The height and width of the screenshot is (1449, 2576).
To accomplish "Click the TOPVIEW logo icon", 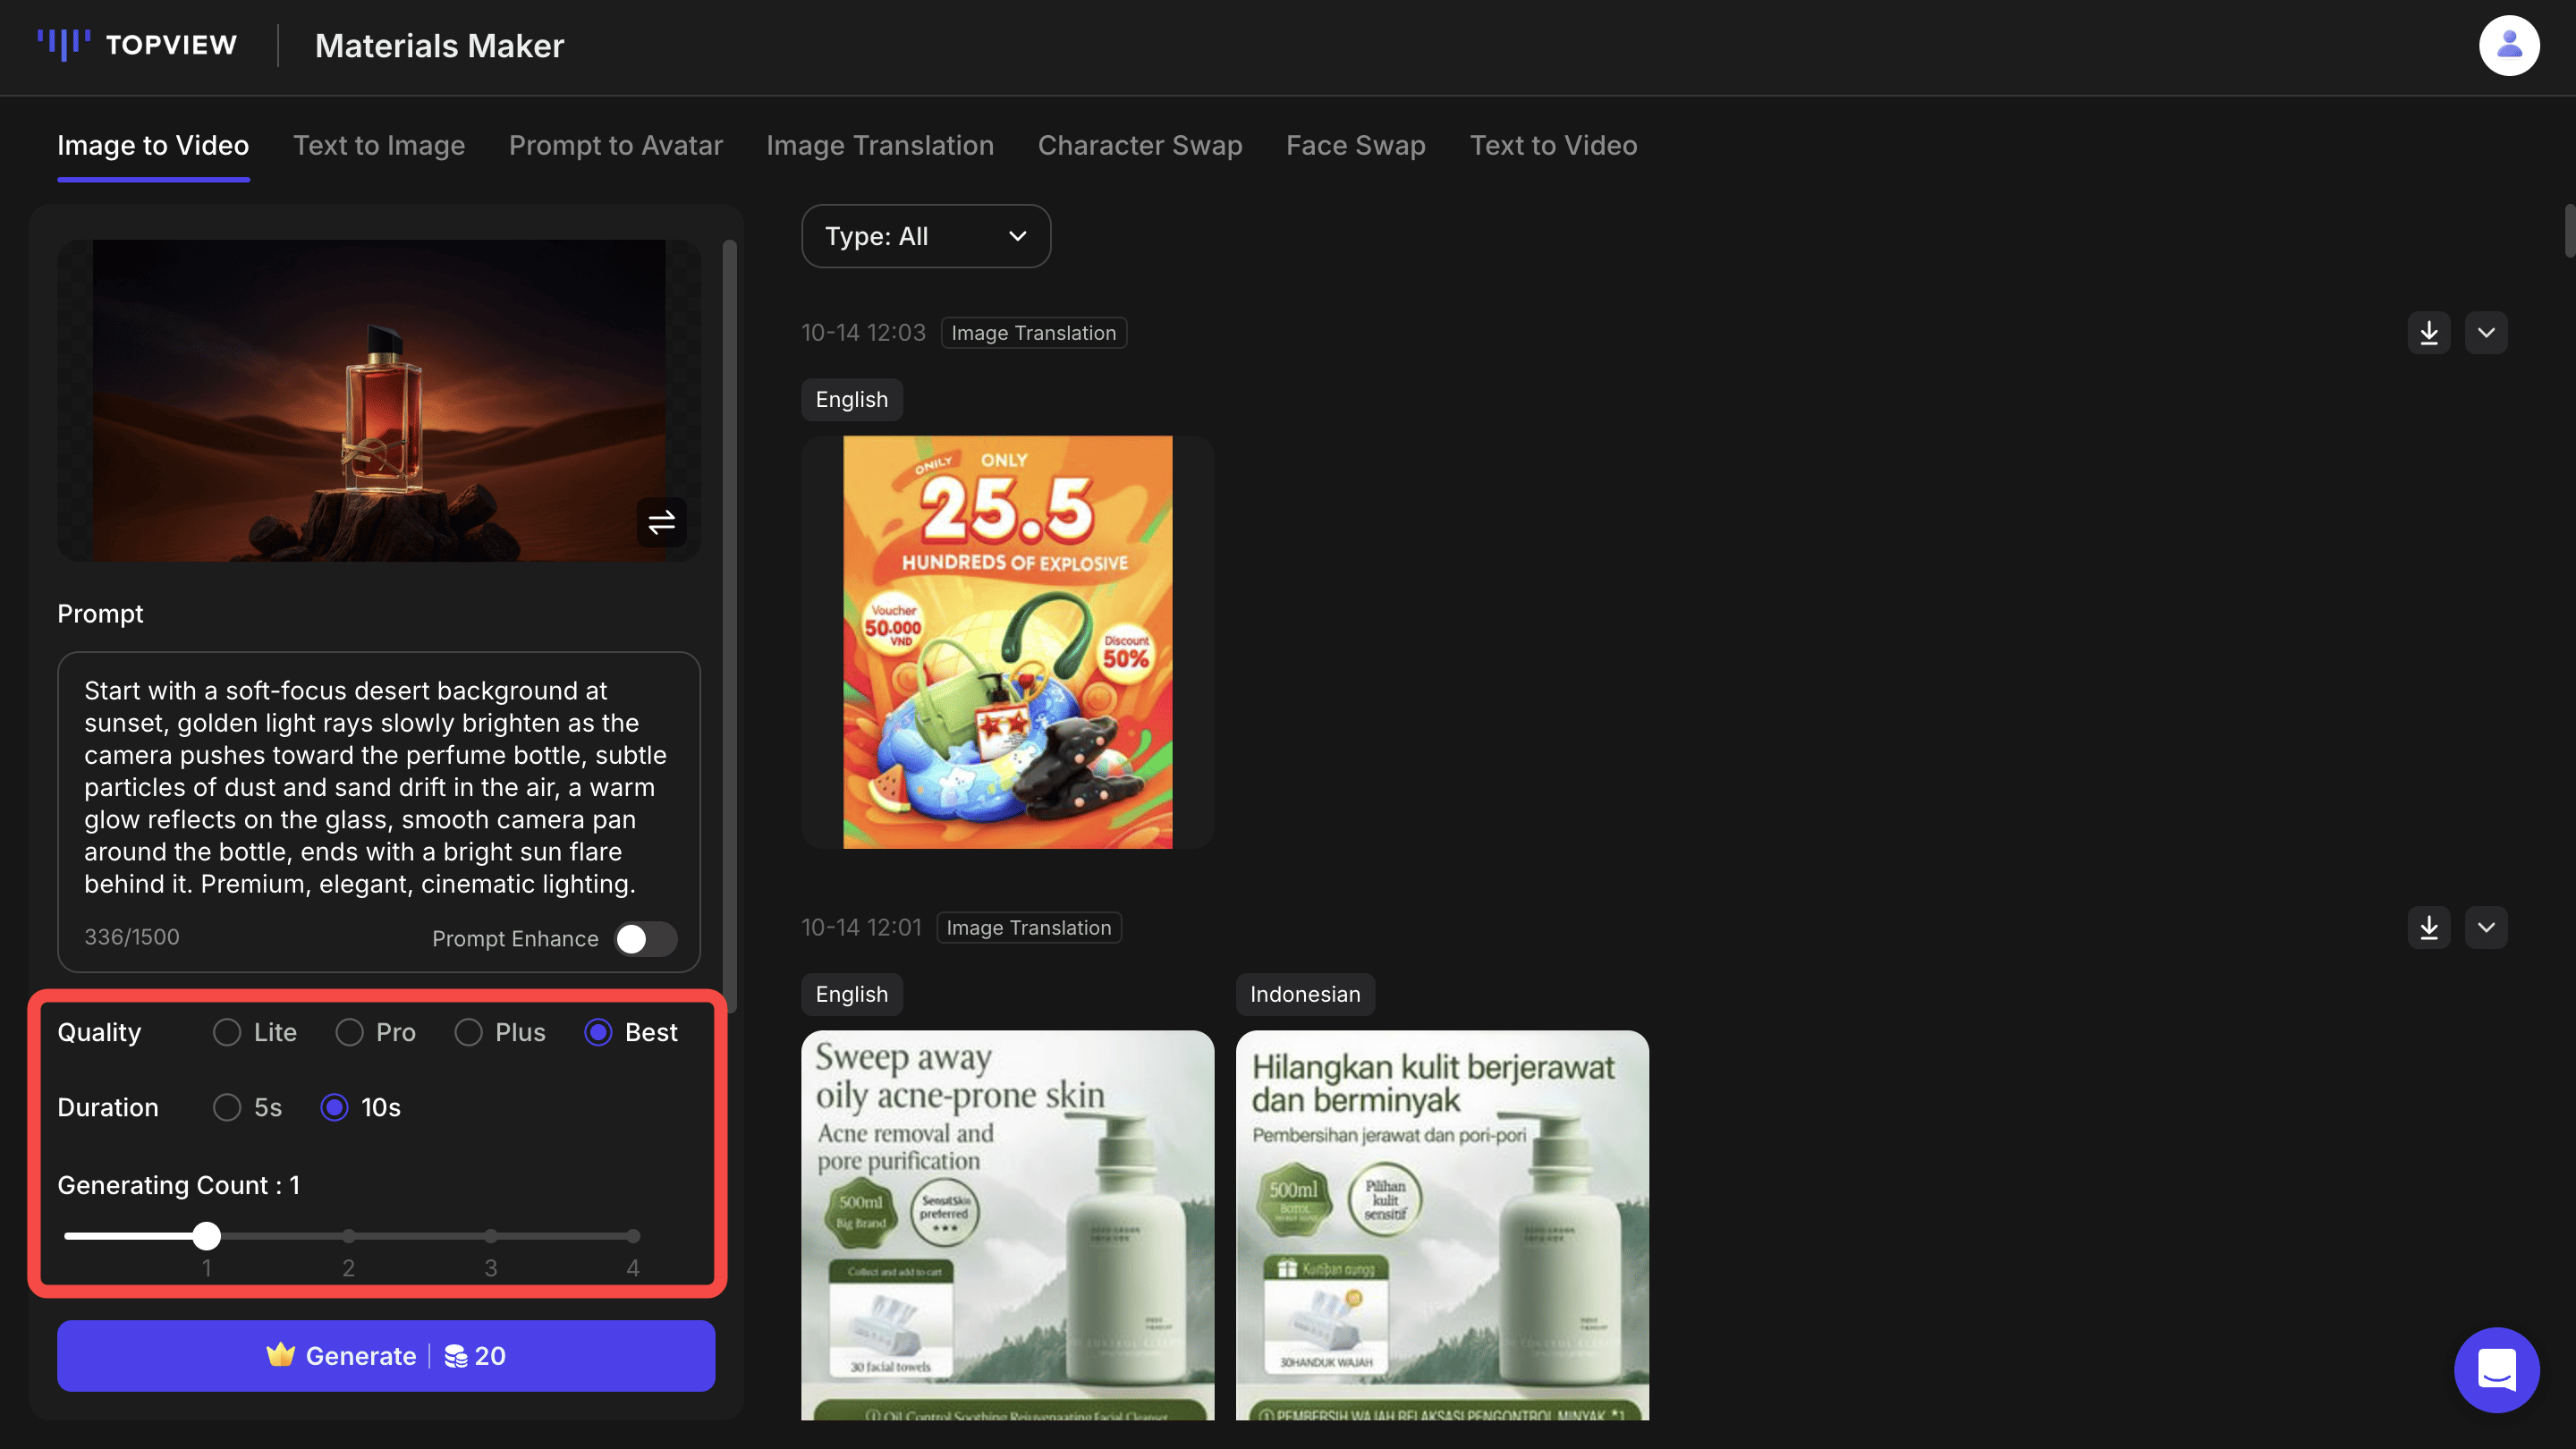I will pos(64,44).
